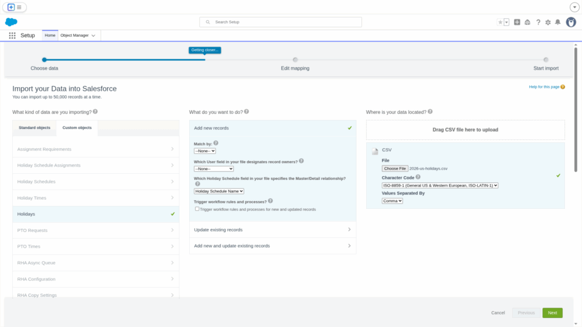Click the favorites star icon
The height and width of the screenshot is (327, 582).
coord(500,22)
